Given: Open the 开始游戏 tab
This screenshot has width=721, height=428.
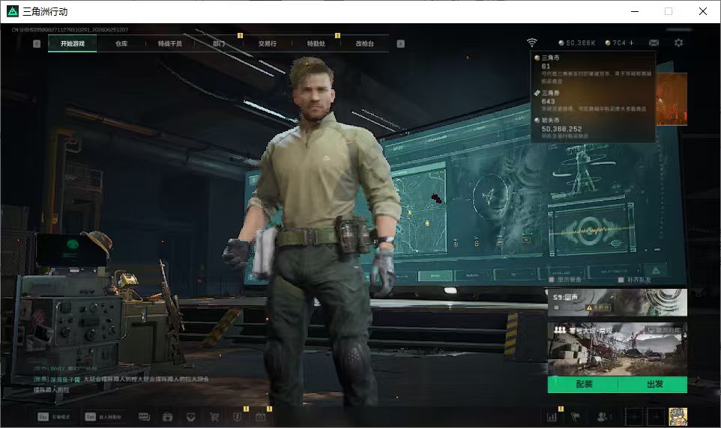Looking at the screenshot, I should pyautogui.click(x=72, y=43).
